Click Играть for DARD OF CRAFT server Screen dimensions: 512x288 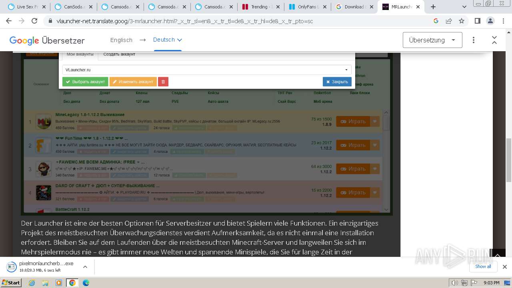point(353,192)
